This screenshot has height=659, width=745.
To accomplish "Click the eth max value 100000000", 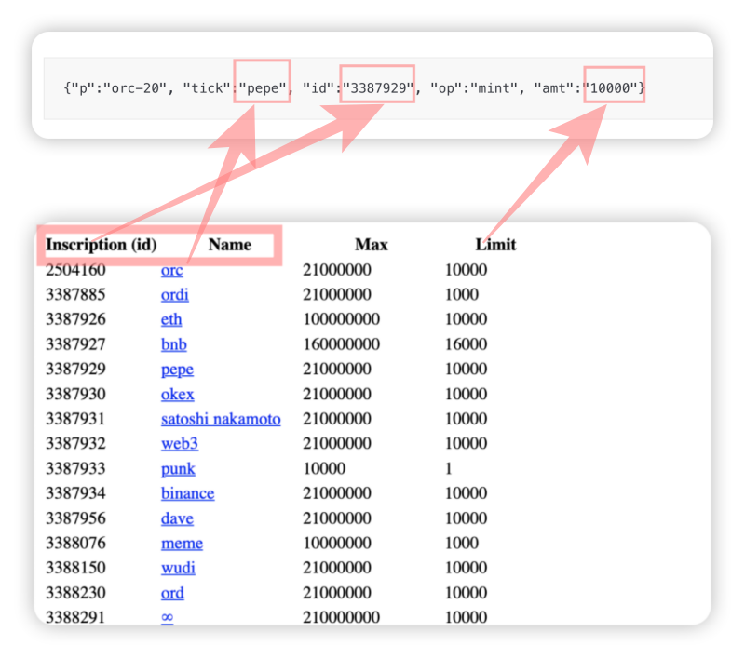I will [x=341, y=319].
